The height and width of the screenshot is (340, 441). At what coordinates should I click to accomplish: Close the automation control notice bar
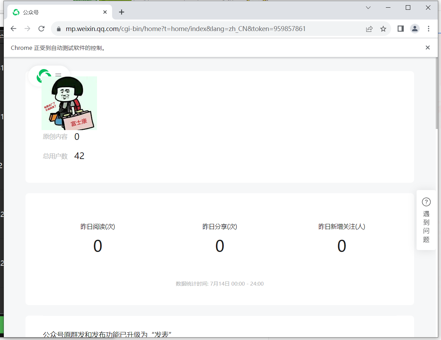[427, 47]
